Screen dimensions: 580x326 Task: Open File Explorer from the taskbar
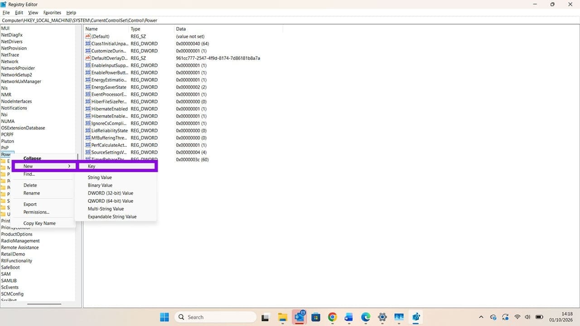pyautogui.click(x=283, y=317)
